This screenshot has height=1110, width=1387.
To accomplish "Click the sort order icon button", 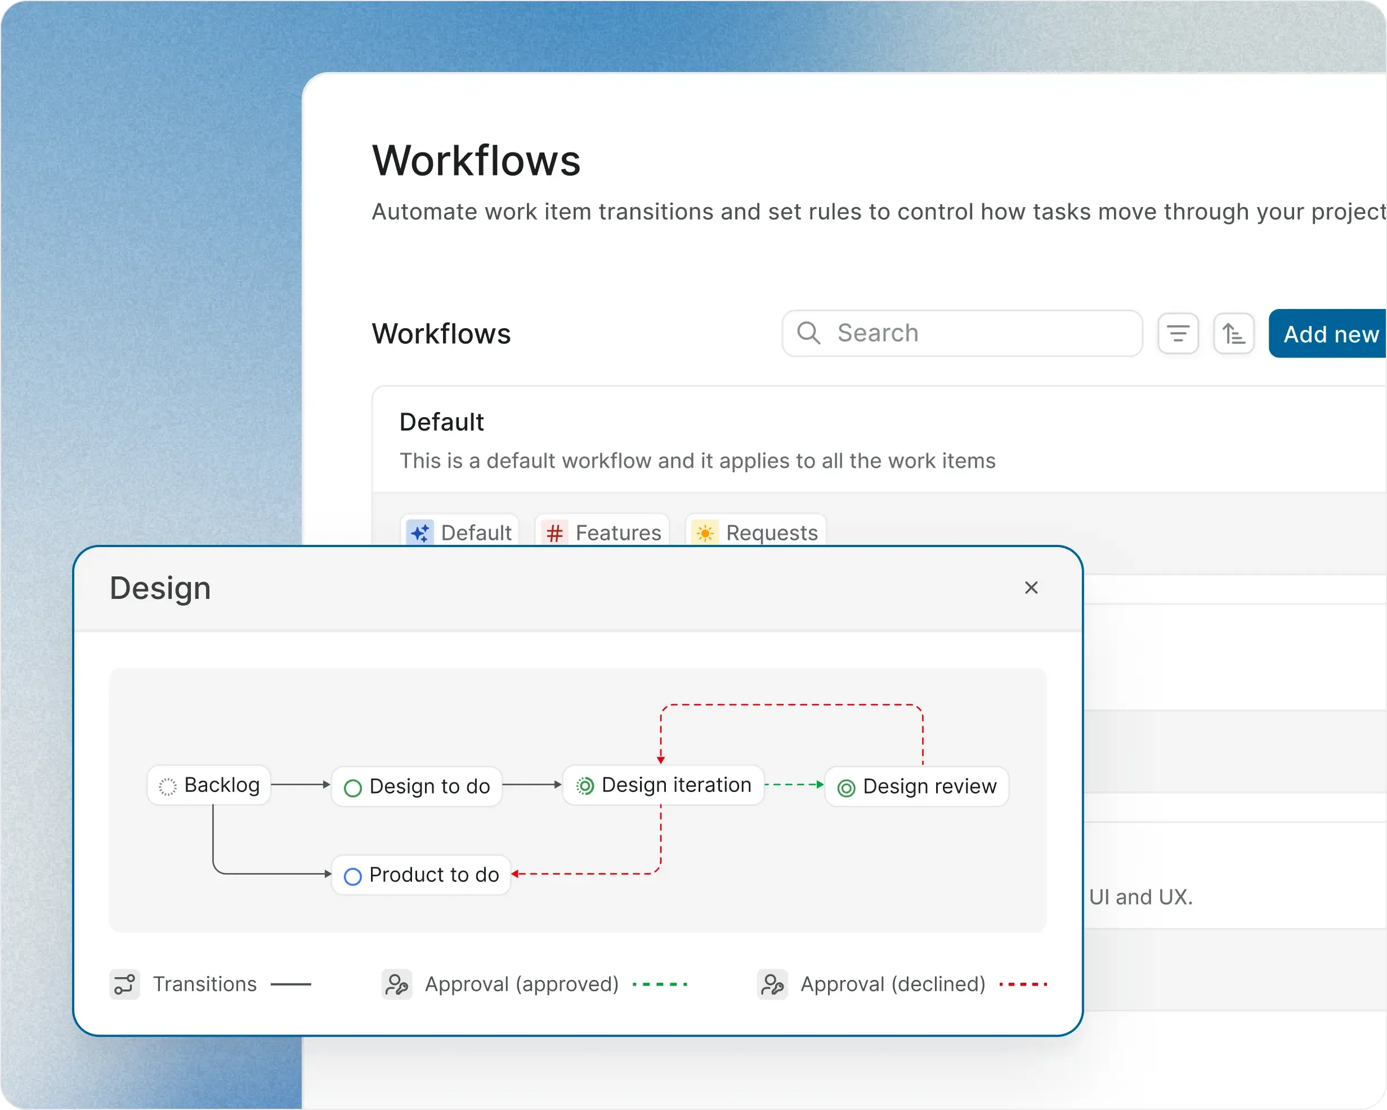I will tap(1233, 333).
